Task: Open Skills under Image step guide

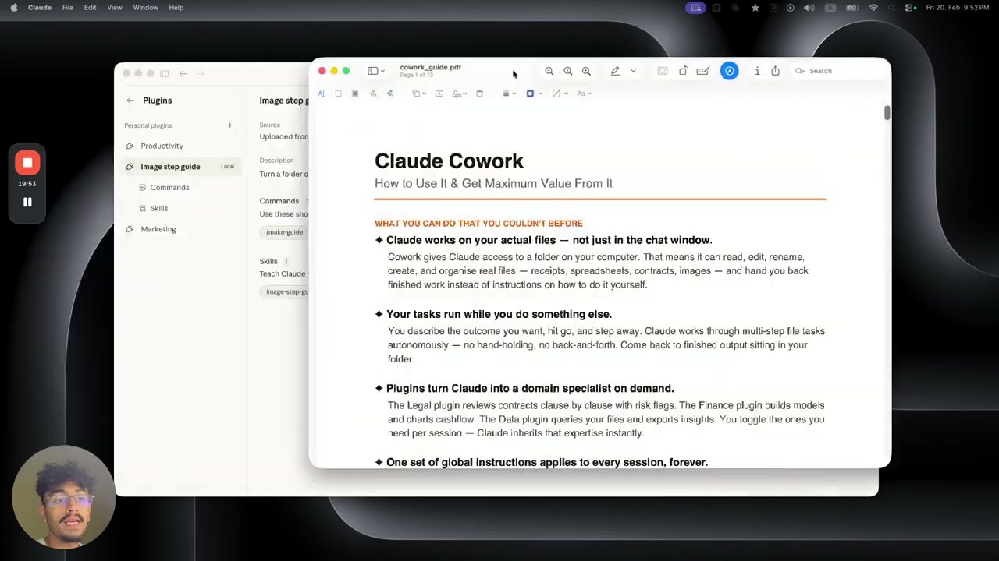Action: [x=158, y=209]
